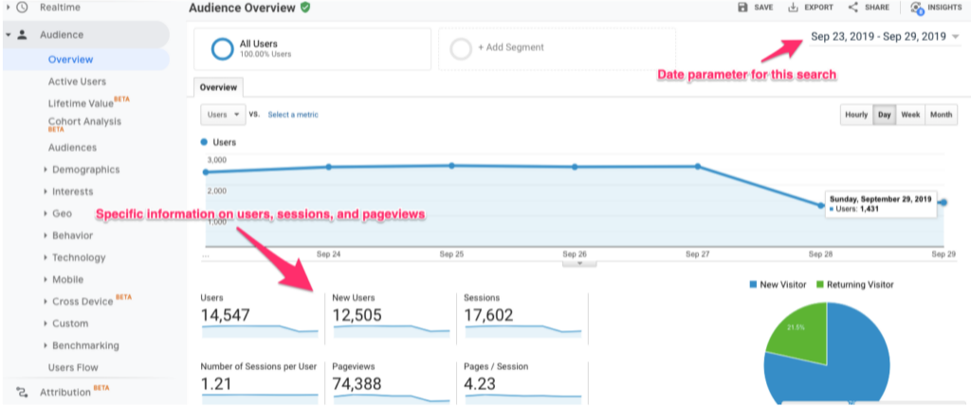Viewport: 971px width, 406px height.
Task: Switch chart to Month view
Action: pos(942,115)
